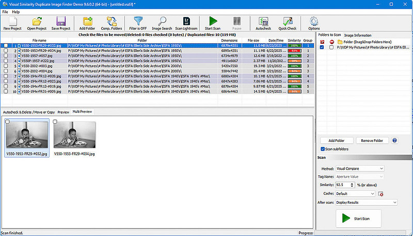Click the Add Folder toolbar icon

click(87, 22)
